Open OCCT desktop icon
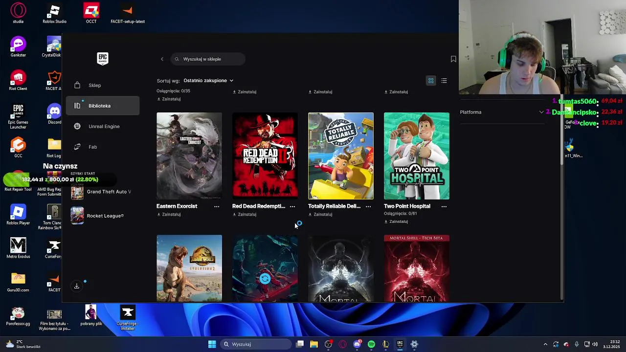The image size is (626, 352). 91,13
